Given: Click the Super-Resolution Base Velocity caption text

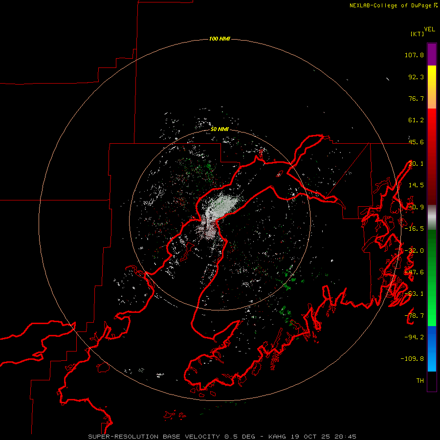Looking at the screenshot, I should [222, 437].
